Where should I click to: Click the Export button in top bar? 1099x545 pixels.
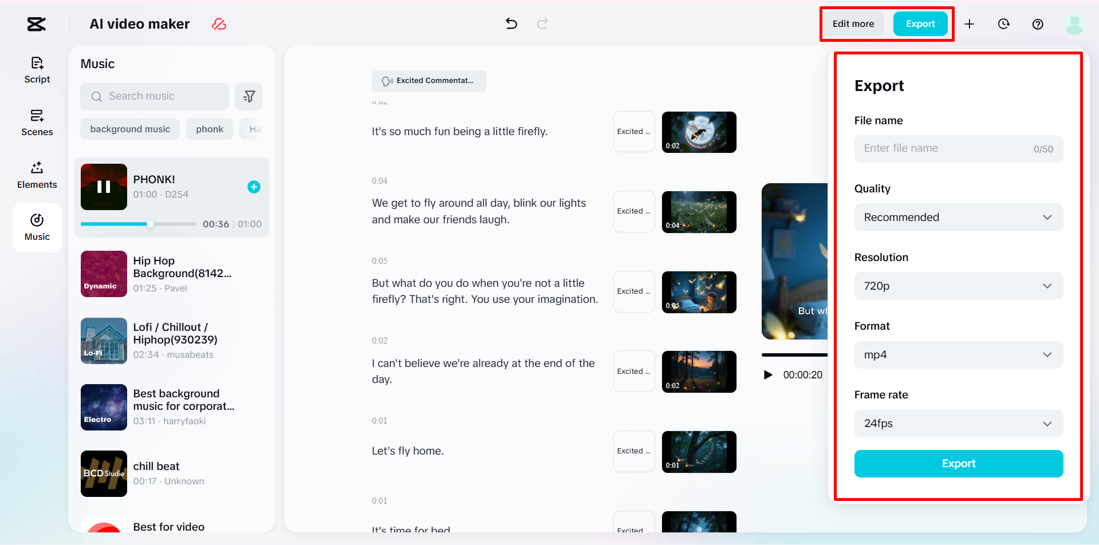(920, 24)
